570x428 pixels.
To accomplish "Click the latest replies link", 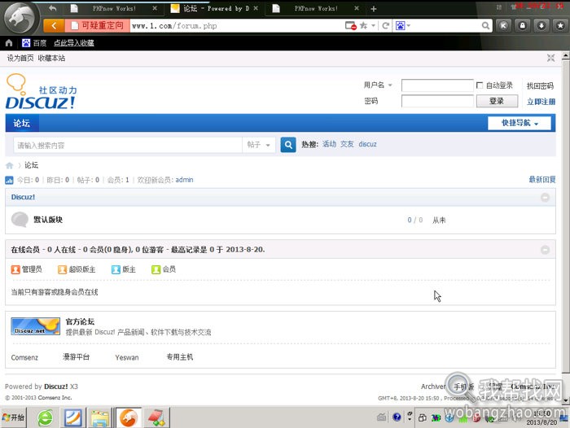I will (542, 180).
